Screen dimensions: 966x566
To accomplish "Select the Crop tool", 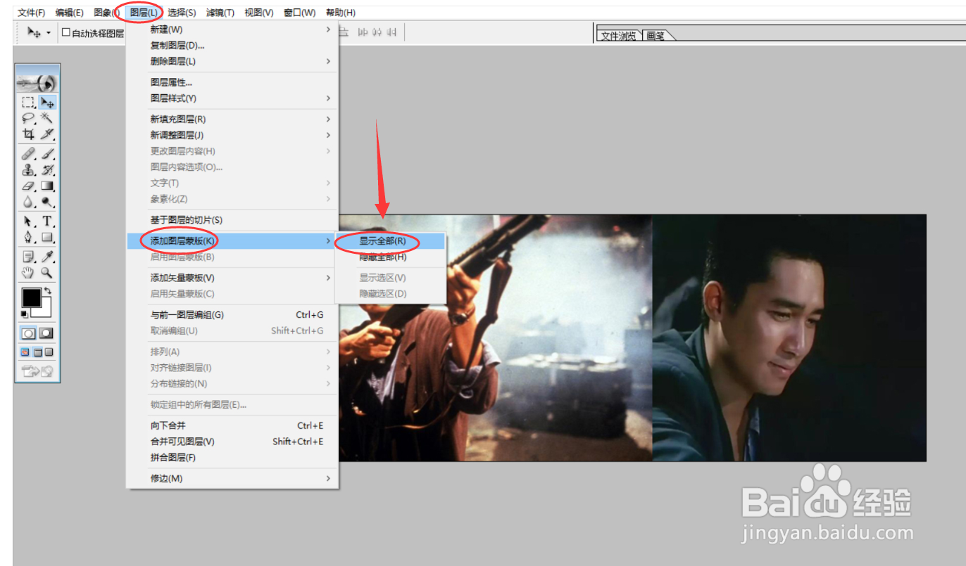I will coord(28,134).
